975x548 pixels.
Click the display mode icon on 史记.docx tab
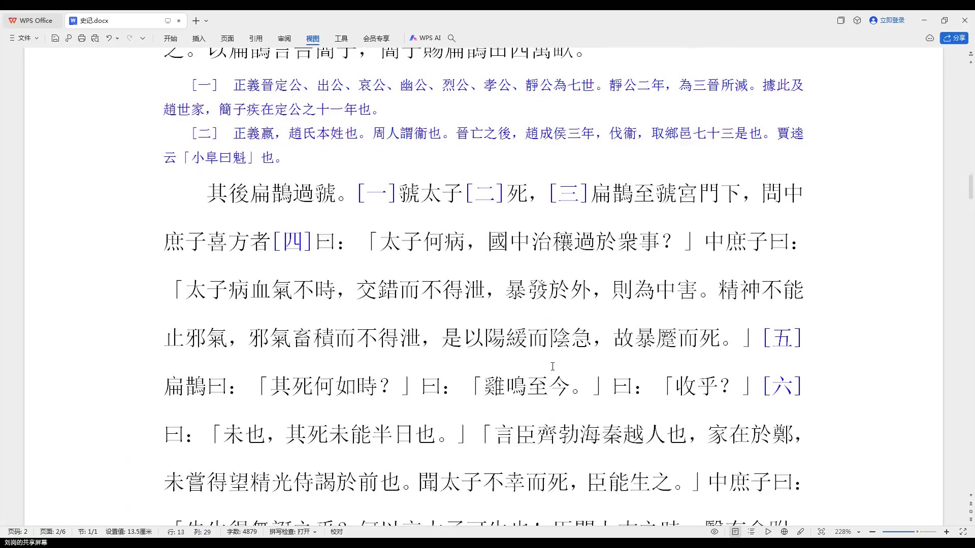(168, 21)
